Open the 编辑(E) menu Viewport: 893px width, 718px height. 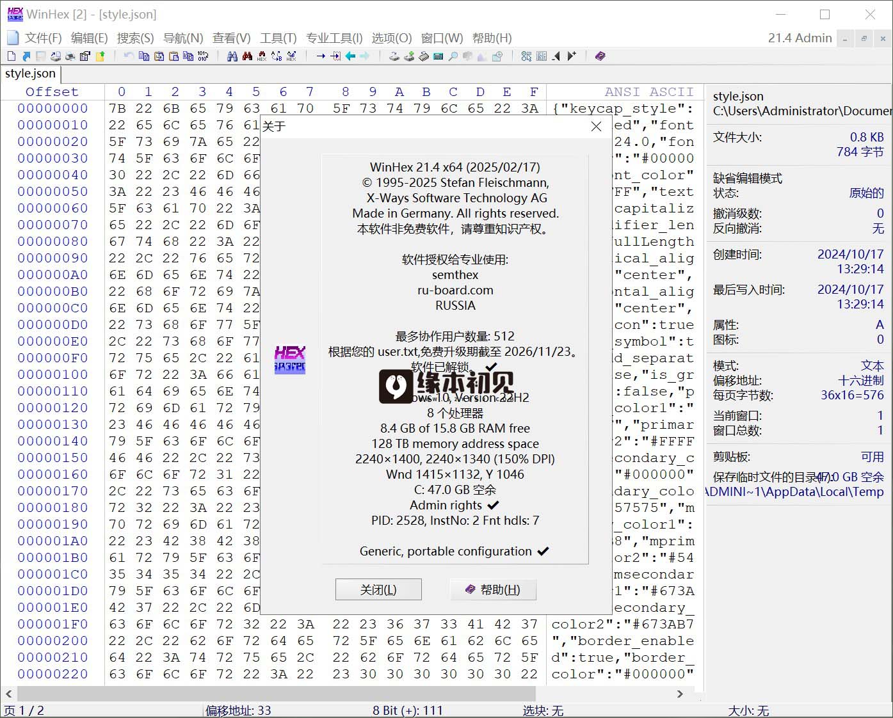tap(89, 38)
